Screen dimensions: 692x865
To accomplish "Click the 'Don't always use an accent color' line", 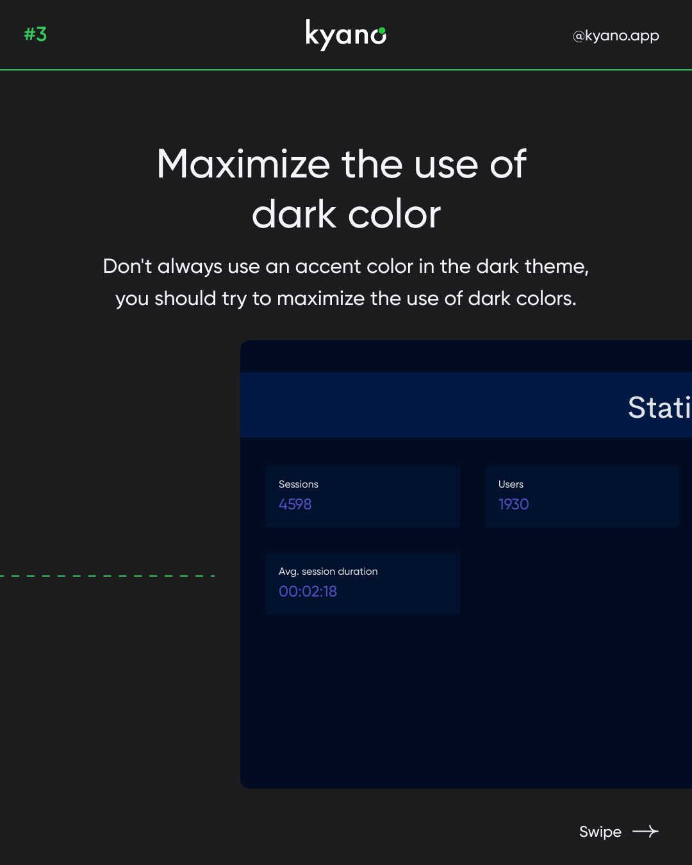I will tap(346, 267).
